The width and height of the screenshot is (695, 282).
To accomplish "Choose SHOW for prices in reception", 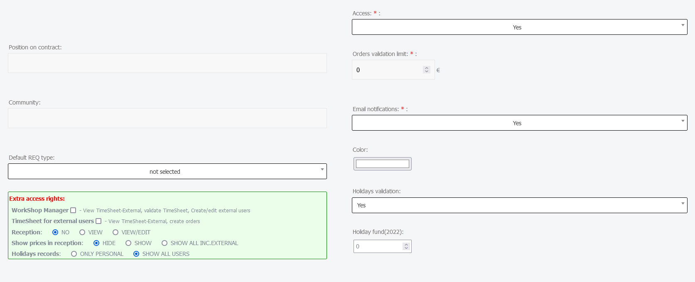I will coord(128,243).
